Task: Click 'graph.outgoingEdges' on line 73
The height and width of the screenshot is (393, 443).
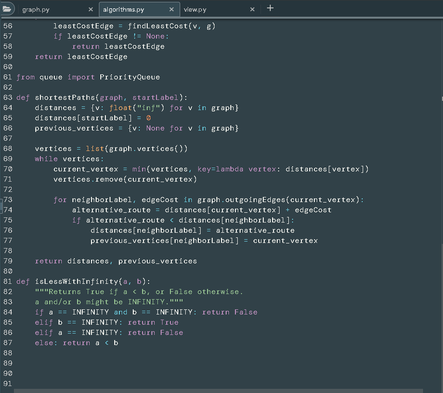Action: pyautogui.click(x=241, y=200)
